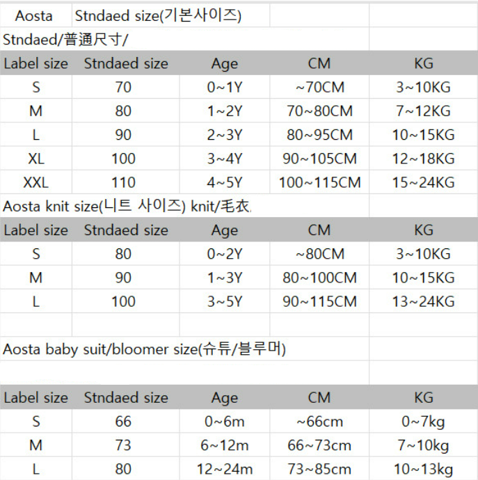The width and height of the screenshot is (478, 480).
Task: Select the 80~100CM knit height cell
Action: tap(319, 278)
